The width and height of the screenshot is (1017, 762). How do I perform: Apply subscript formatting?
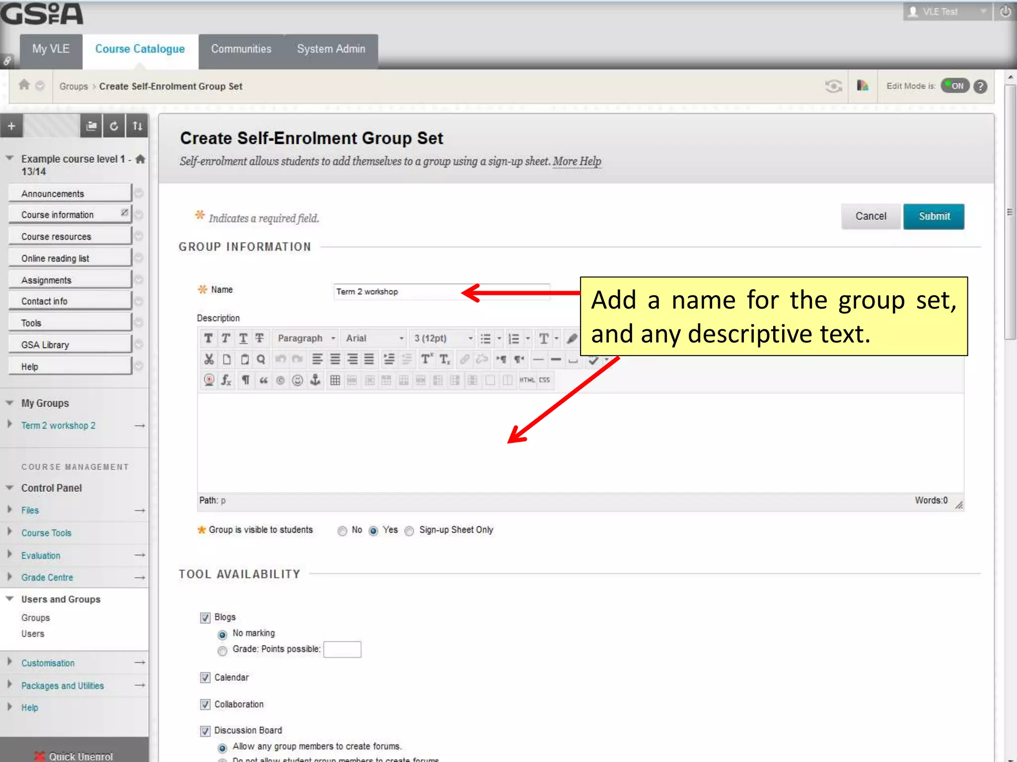coord(445,359)
